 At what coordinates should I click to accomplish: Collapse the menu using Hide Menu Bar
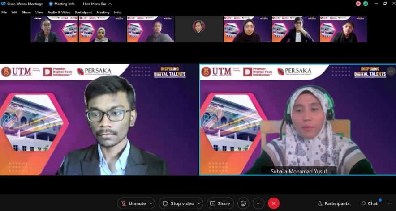(x=97, y=4)
